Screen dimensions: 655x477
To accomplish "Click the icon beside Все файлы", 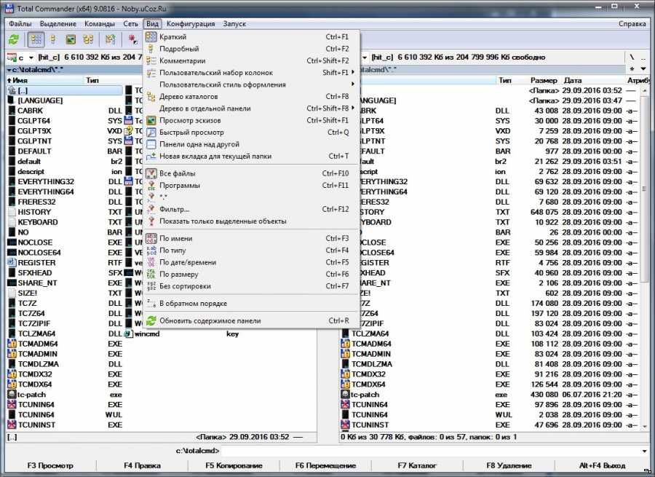I will point(151,173).
